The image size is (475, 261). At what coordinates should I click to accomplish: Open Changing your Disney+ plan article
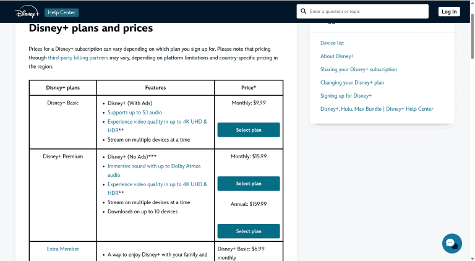[x=352, y=82]
